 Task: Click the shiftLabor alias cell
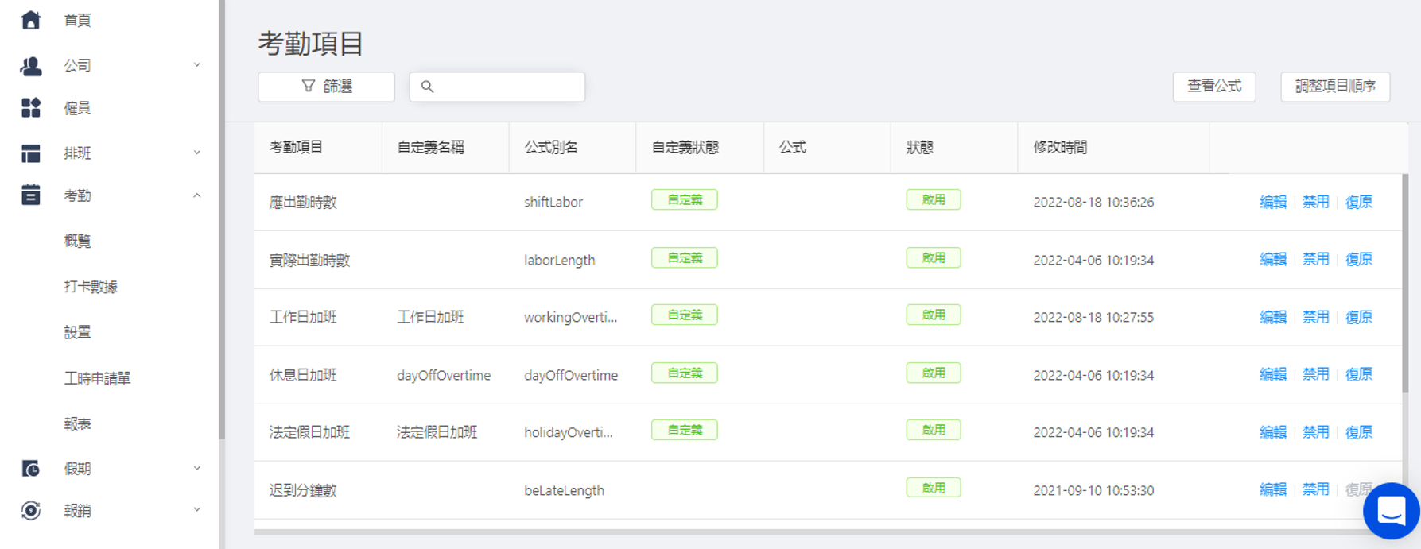(553, 202)
